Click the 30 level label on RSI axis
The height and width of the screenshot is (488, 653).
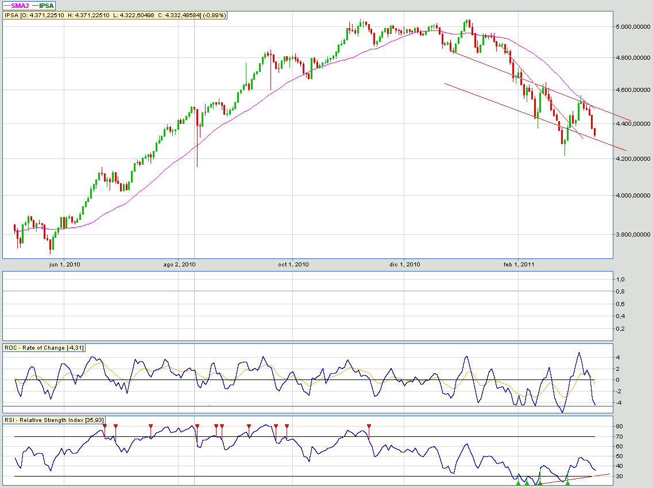[x=620, y=477]
